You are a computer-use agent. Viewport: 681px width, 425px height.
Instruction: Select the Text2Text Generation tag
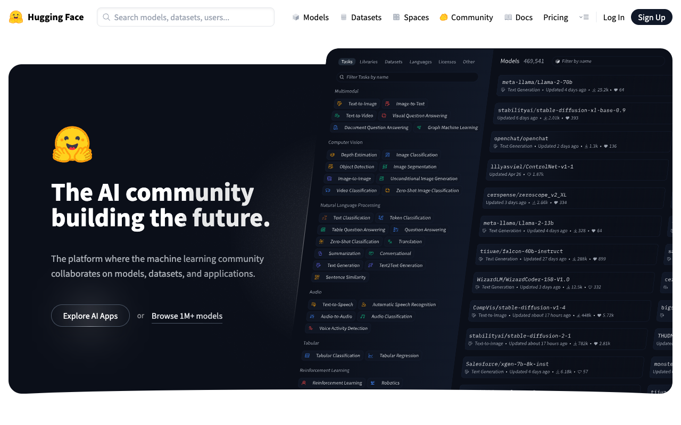click(395, 265)
